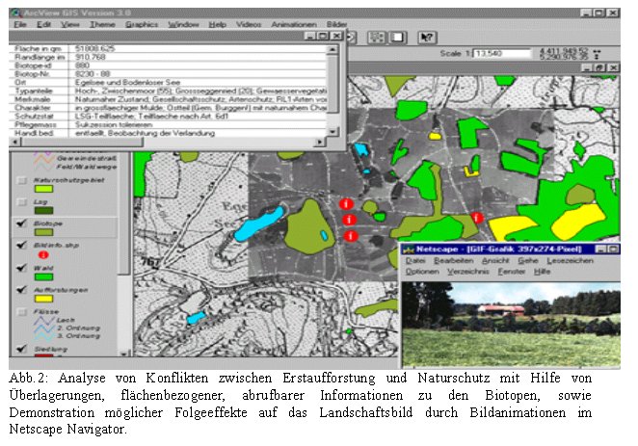638x446 pixels.
Task: Click the Netscape title bar icon
Action: (408, 249)
